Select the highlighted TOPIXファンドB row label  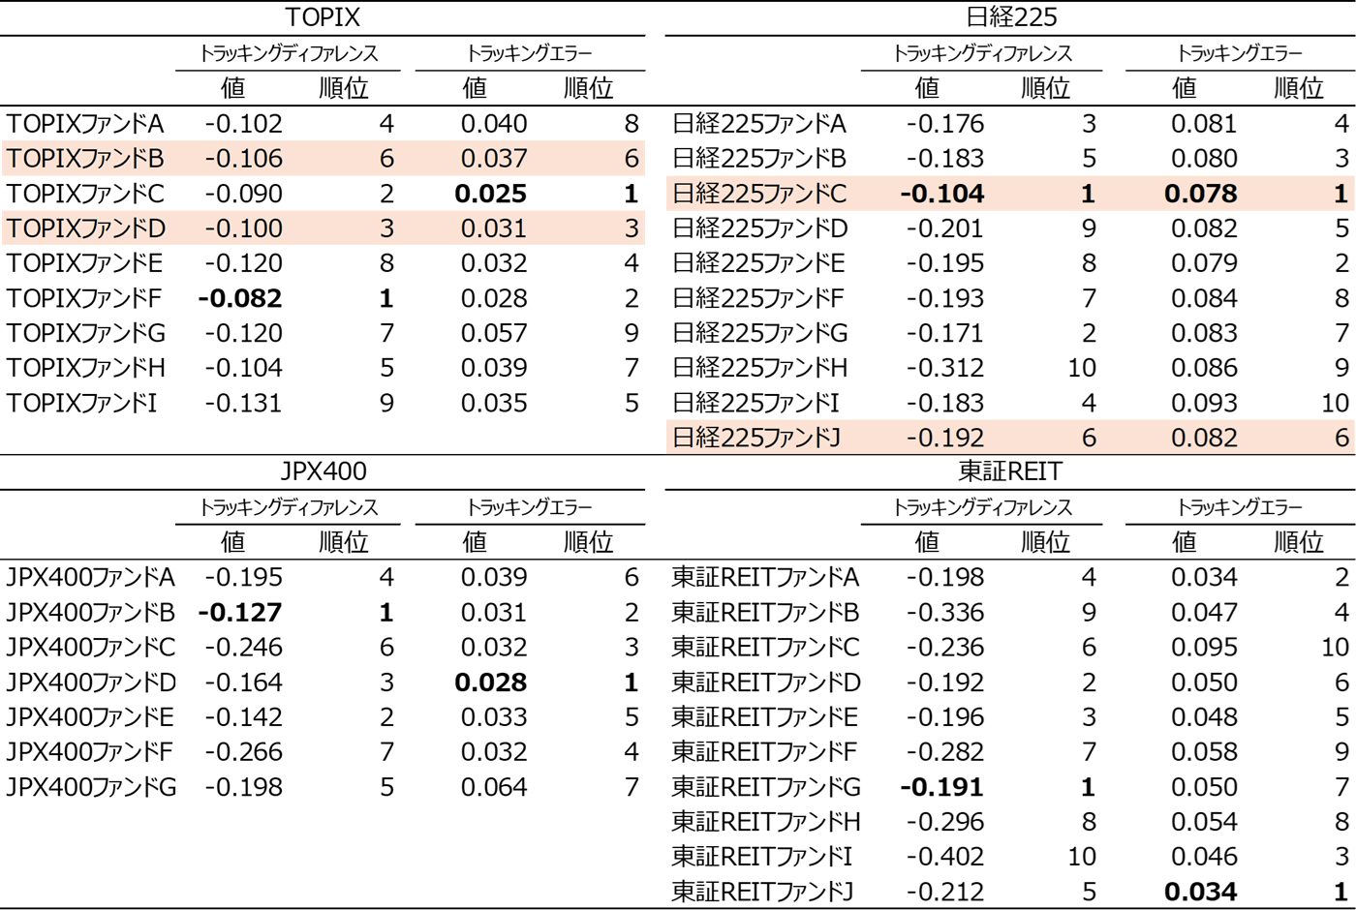pyautogui.click(x=85, y=159)
